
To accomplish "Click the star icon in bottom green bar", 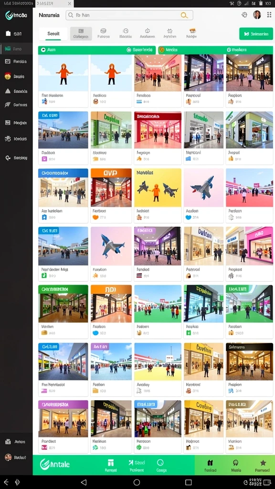I will (263, 462).
